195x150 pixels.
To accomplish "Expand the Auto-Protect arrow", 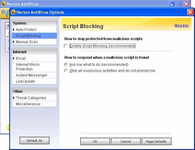I will (x=14, y=30).
